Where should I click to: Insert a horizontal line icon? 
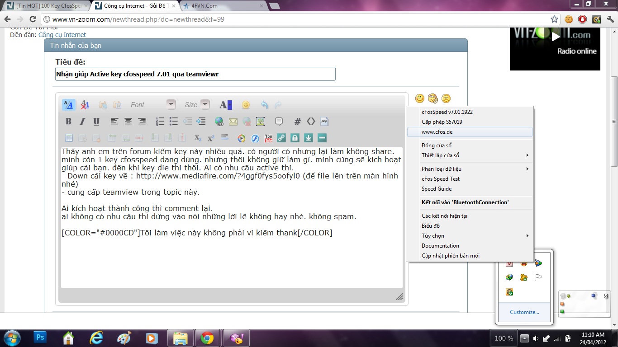tap(225, 137)
